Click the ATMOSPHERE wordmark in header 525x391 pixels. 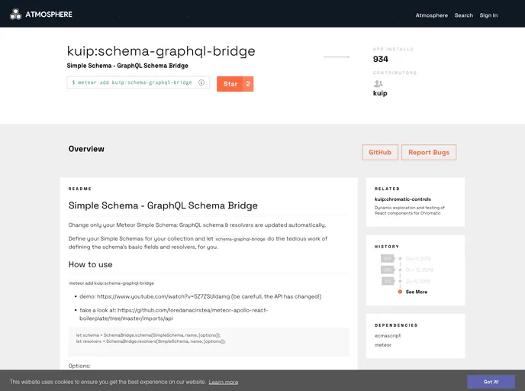point(49,15)
